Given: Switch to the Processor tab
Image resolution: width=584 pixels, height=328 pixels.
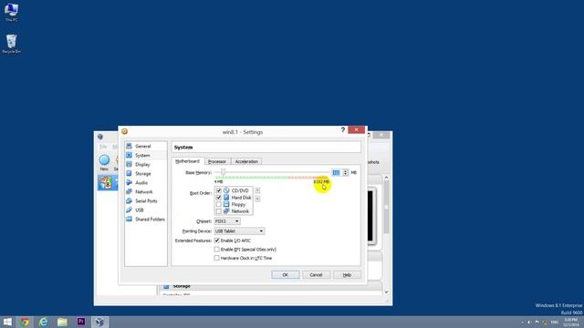Looking at the screenshot, I should click(217, 161).
